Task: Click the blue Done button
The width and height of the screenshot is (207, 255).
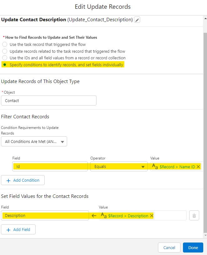Action: (x=193, y=248)
